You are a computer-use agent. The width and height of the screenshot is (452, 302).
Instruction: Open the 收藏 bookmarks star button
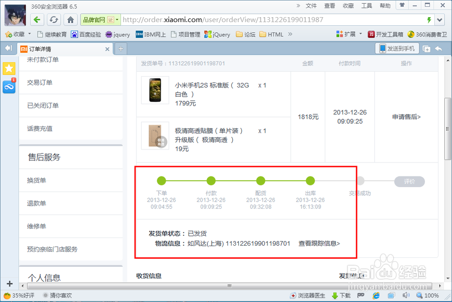(15, 34)
